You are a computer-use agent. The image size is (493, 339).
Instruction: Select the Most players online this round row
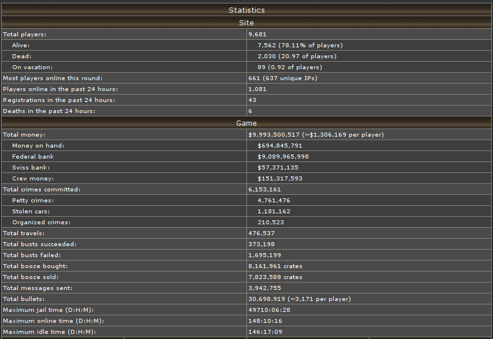[246, 78]
